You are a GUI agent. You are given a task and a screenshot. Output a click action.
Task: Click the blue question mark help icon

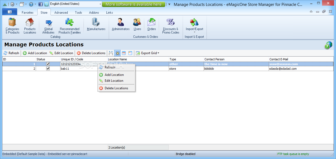point(31,4)
